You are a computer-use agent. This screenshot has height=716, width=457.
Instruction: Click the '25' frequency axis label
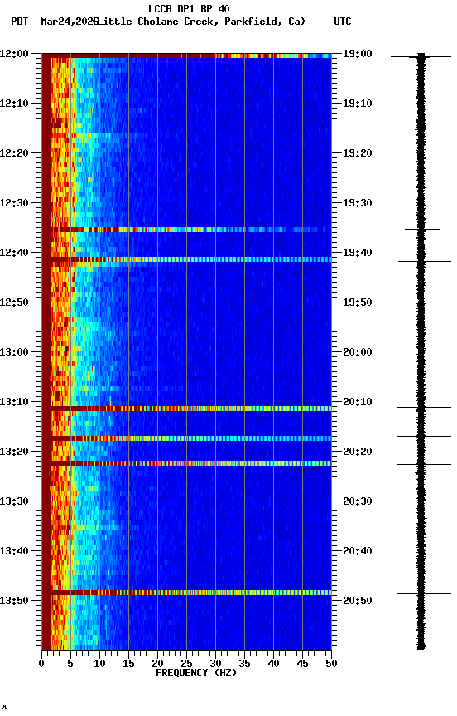click(186, 664)
